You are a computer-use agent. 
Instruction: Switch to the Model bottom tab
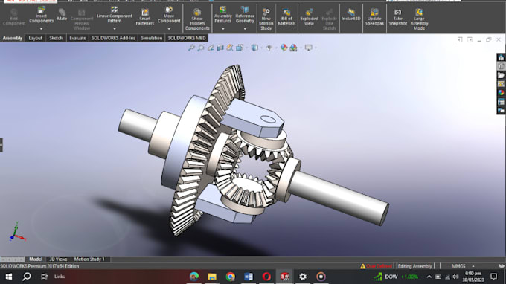click(x=36, y=259)
